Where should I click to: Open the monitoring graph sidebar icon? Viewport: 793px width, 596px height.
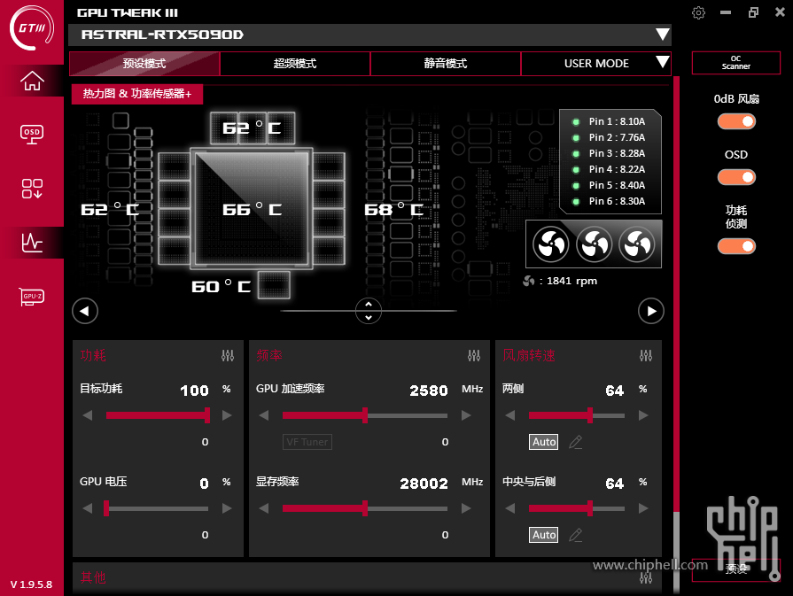[32, 241]
